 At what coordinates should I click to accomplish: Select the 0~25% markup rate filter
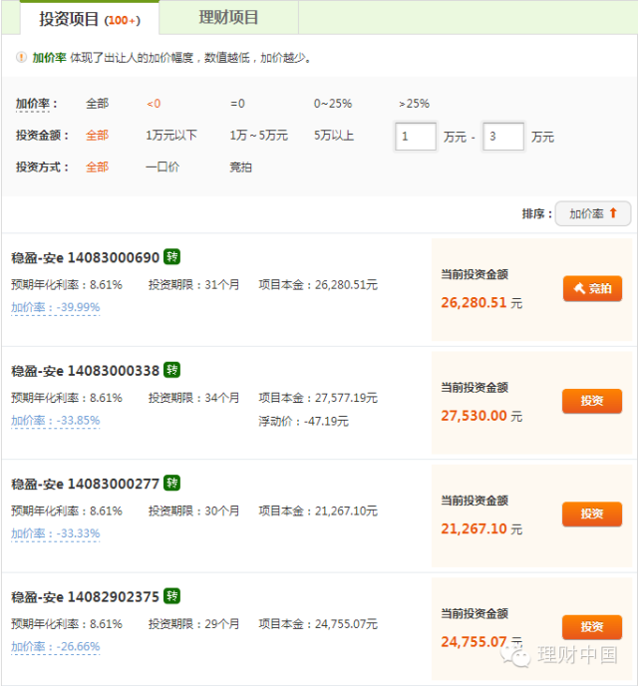click(x=333, y=104)
